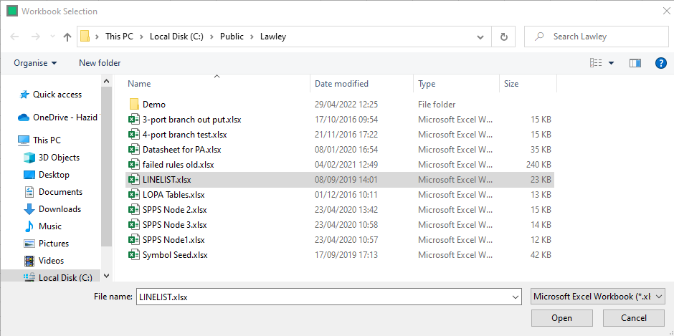
Task: Open the file type filter dropdown
Action: coord(598,296)
